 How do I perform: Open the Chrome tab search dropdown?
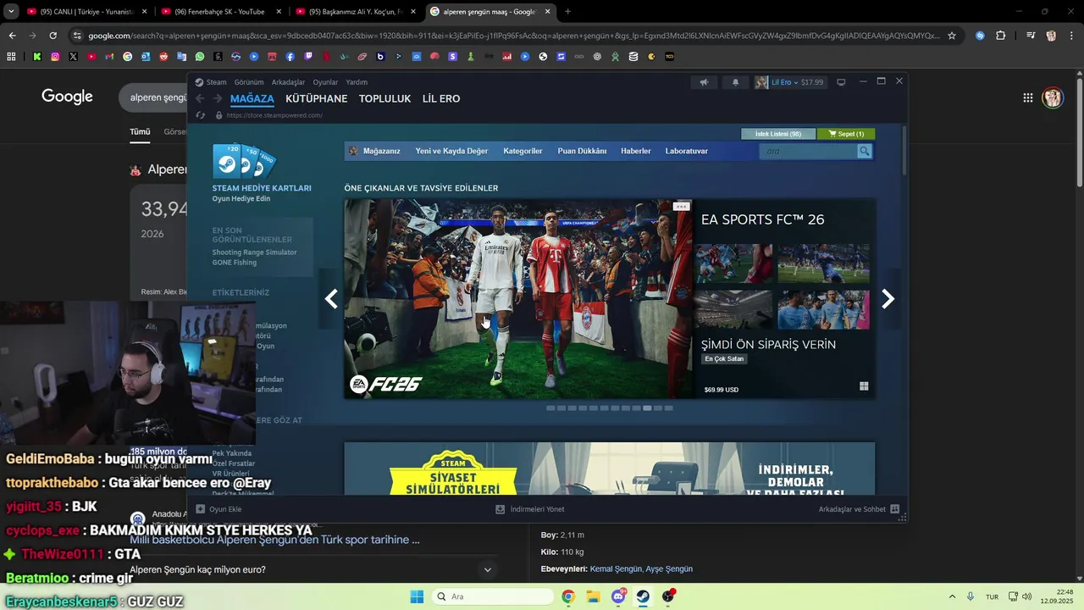pyautogui.click(x=11, y=12)
